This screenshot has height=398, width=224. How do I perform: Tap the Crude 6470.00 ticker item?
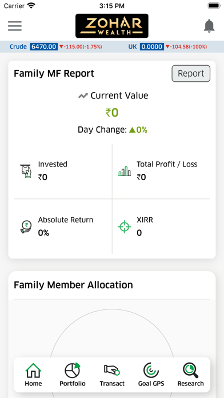[56, 47]
